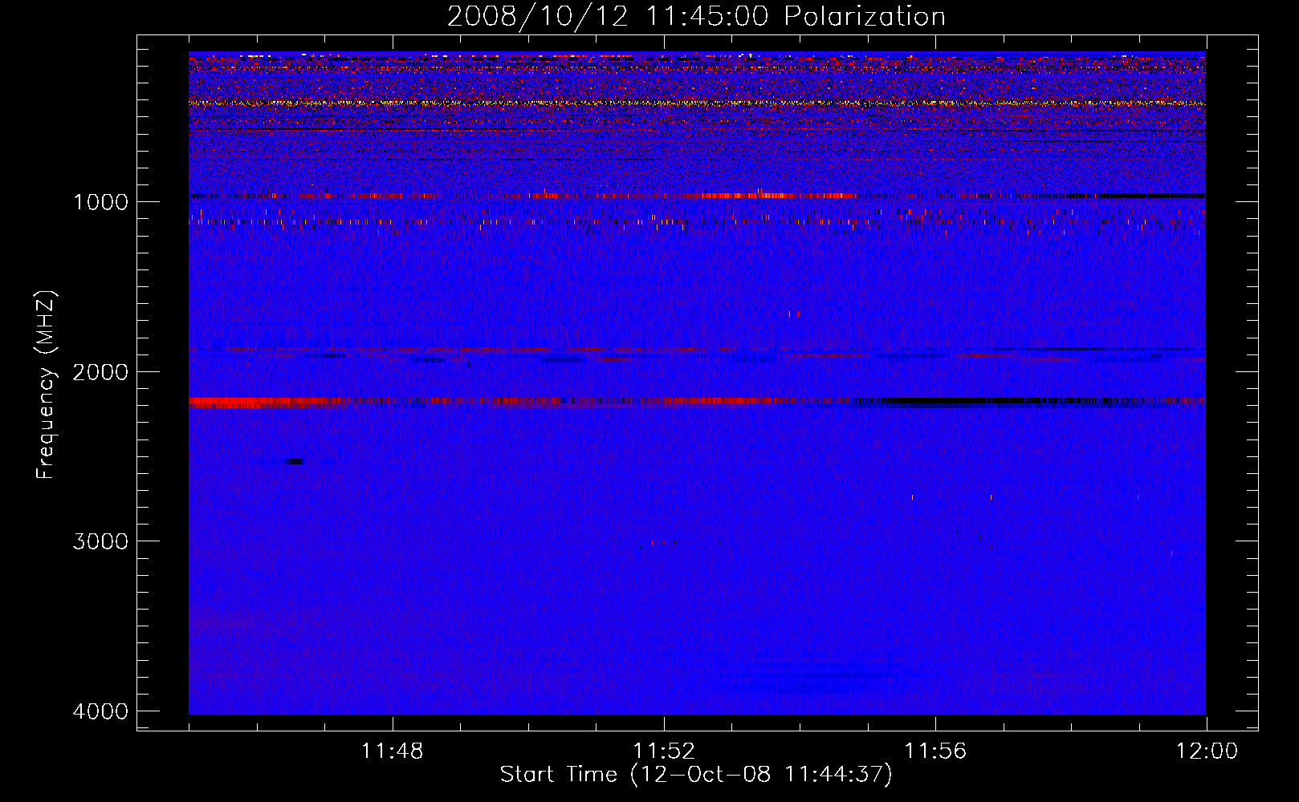Click the dark blob near 2500 MHz
Image resolution: width=1299 pixels, height=802 pixels.
coord(295,461)
